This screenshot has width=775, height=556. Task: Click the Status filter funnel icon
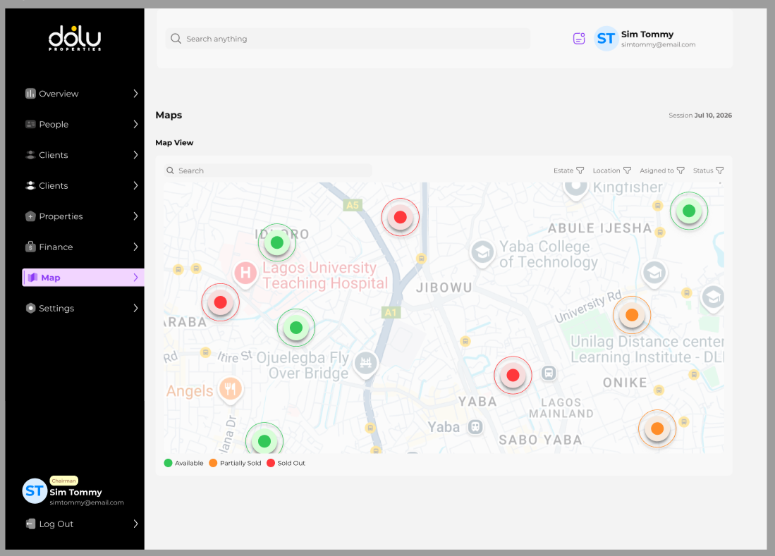pyautogui.click(x=719, y=171)
